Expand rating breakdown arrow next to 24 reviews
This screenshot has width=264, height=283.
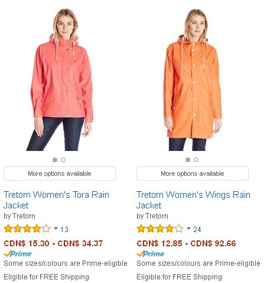tap(188, 229)
